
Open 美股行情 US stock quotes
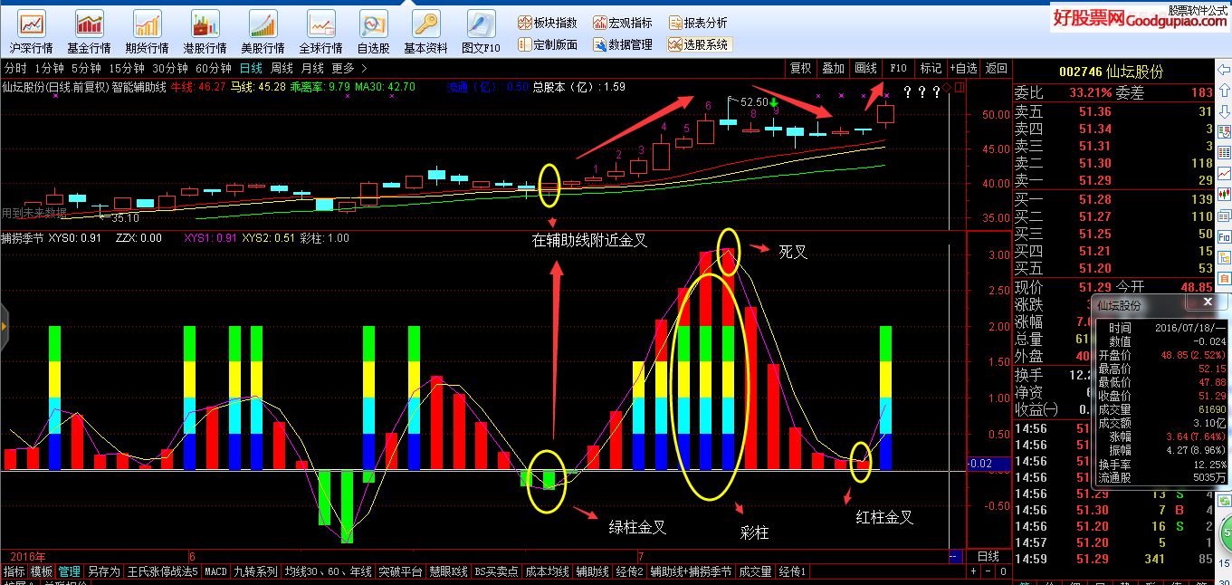[x=263, y=33]
